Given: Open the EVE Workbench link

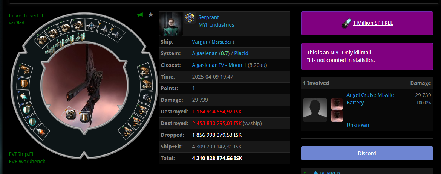Looking at the screenshot, I should pos(27,162).
